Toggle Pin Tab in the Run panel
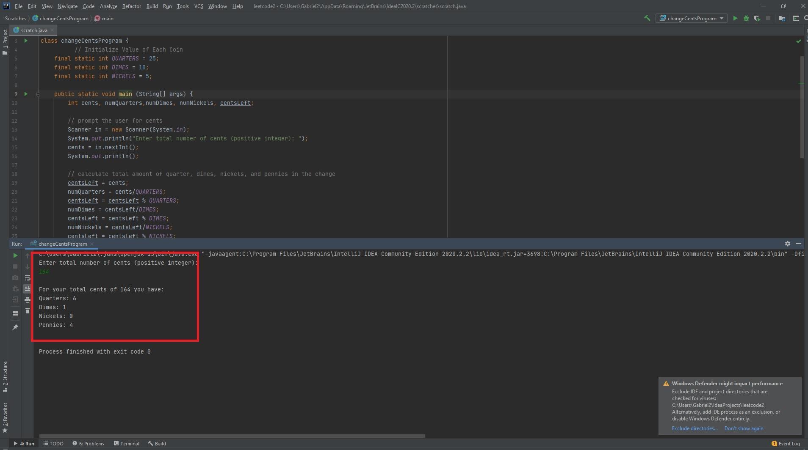This screenshot has width=808, height=450. tap(15, 327)
